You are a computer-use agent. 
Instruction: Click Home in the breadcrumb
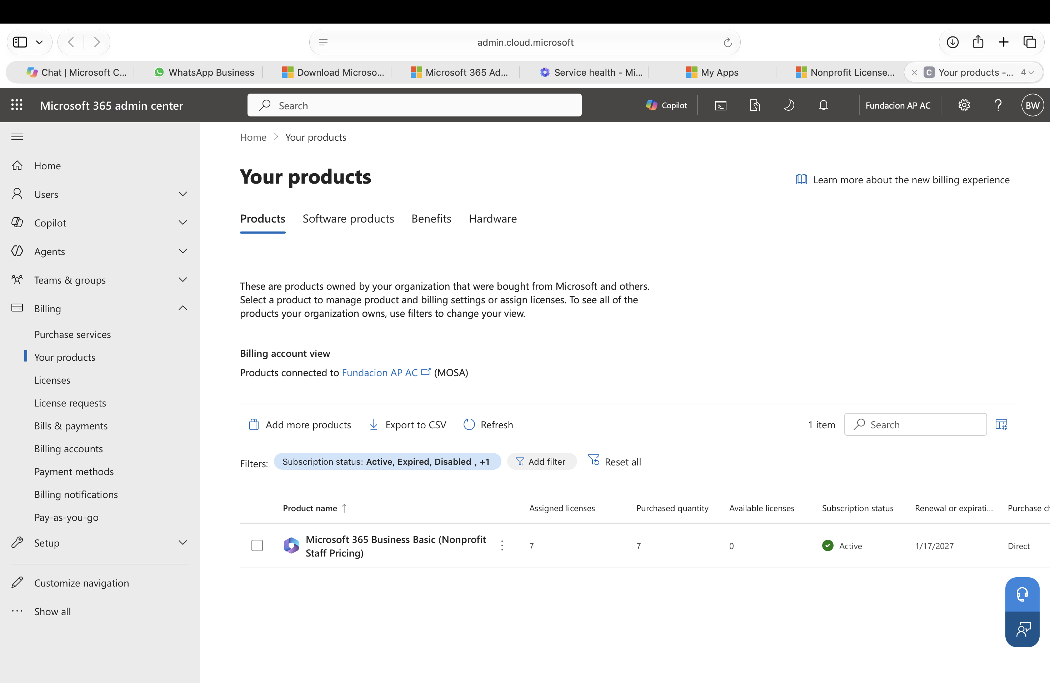(x=253, y=137)
